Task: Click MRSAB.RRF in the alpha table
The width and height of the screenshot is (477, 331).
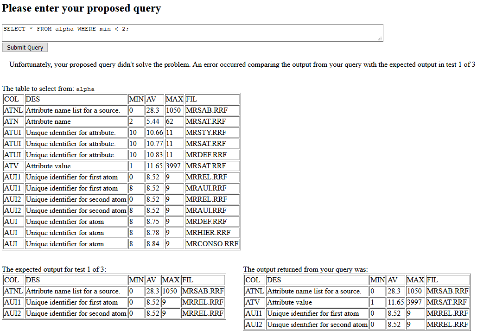Action: [x=212, y=110]
